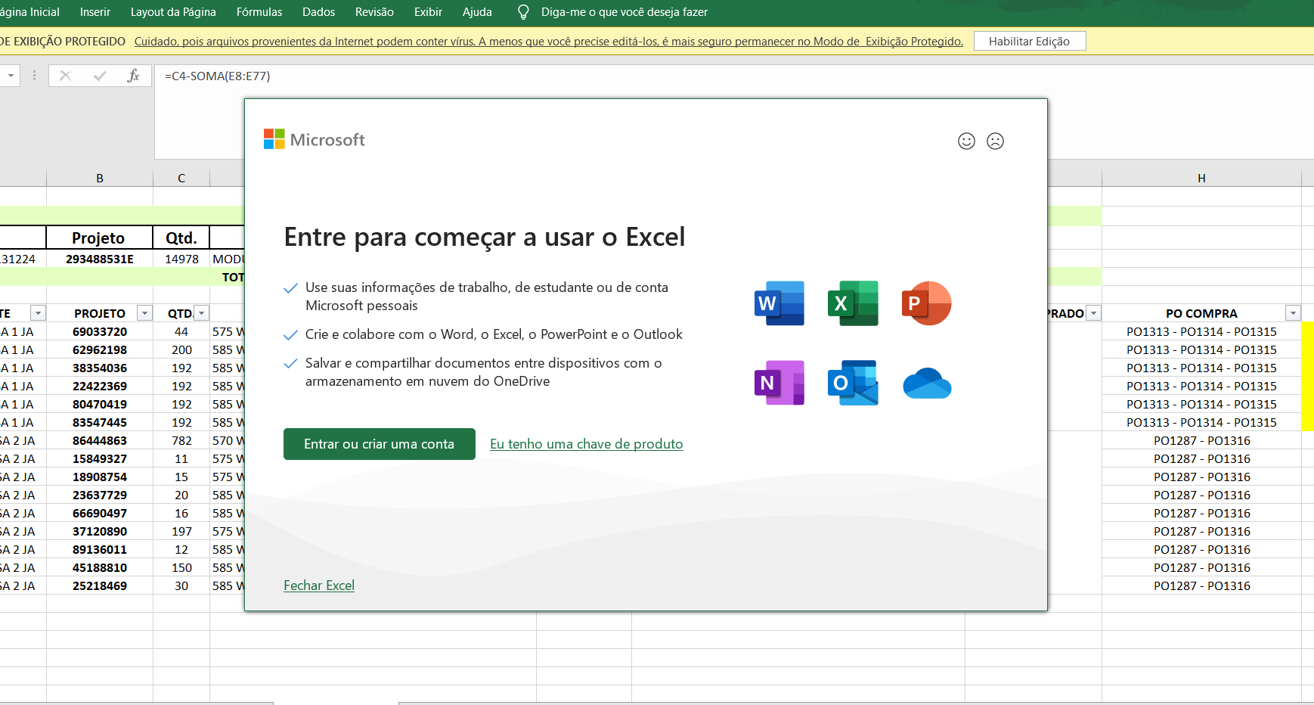1314x705 pixels.
Task: Click the Fechar Excel link
Action: pyautogui.click(x=318, y=585)
